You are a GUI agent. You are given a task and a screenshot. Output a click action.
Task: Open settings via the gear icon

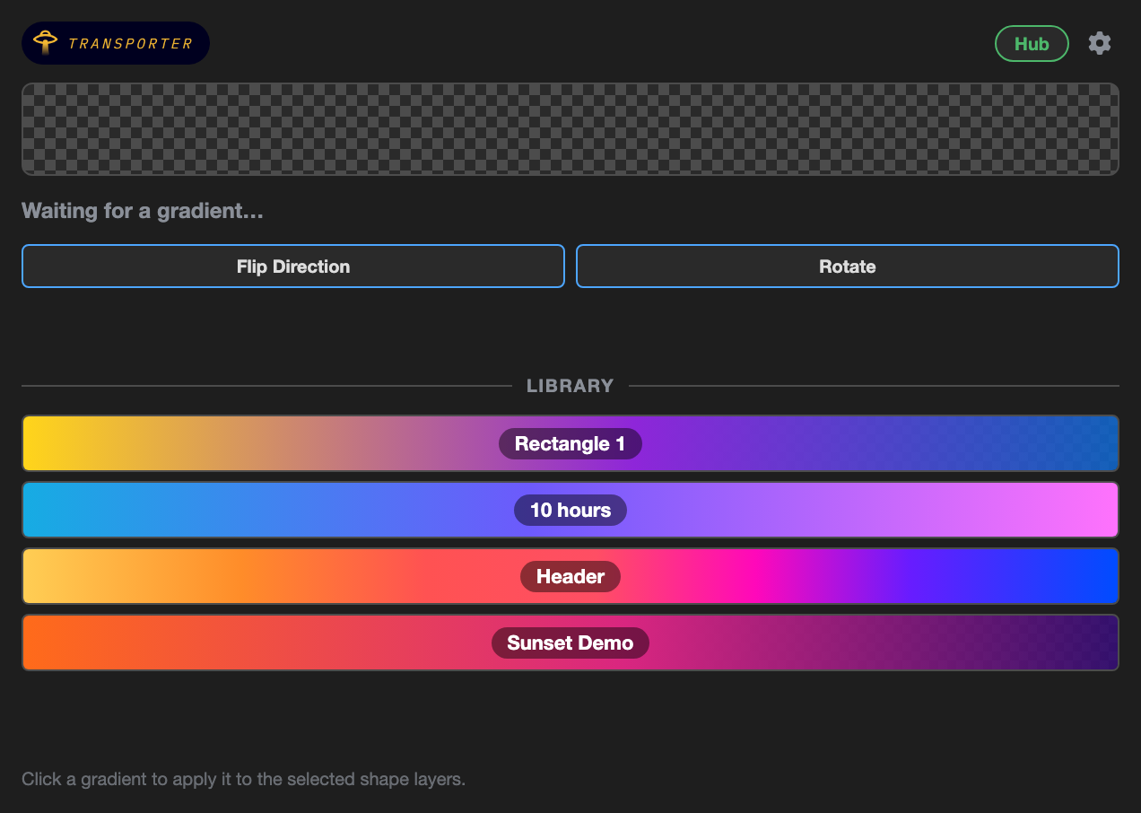(x=1100, y=43)
